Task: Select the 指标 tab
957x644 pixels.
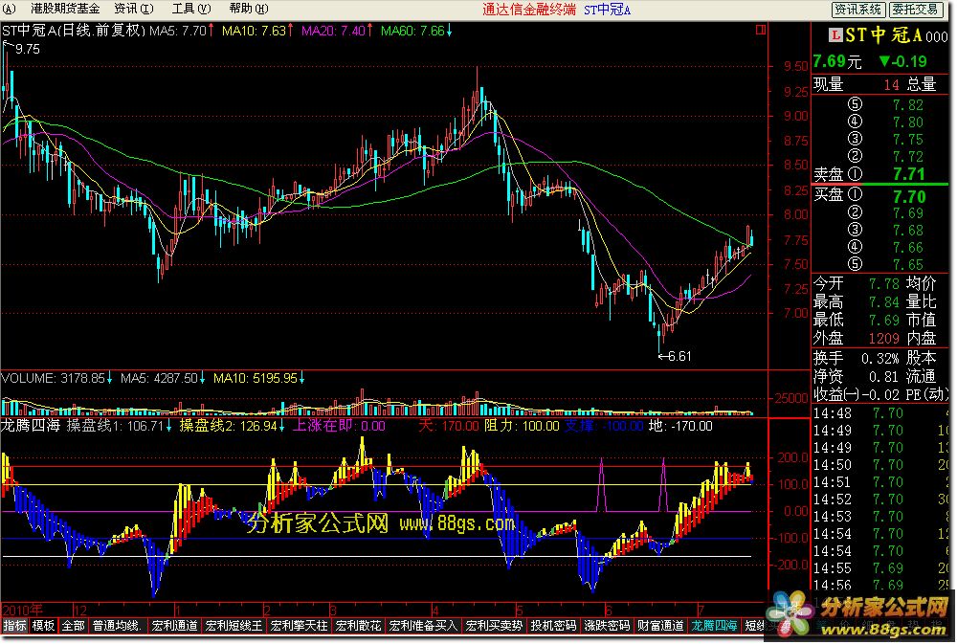Action: (x=14, y=625)
